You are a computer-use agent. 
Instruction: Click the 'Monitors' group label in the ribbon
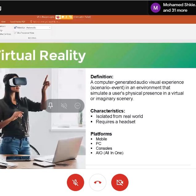(32, 38)
